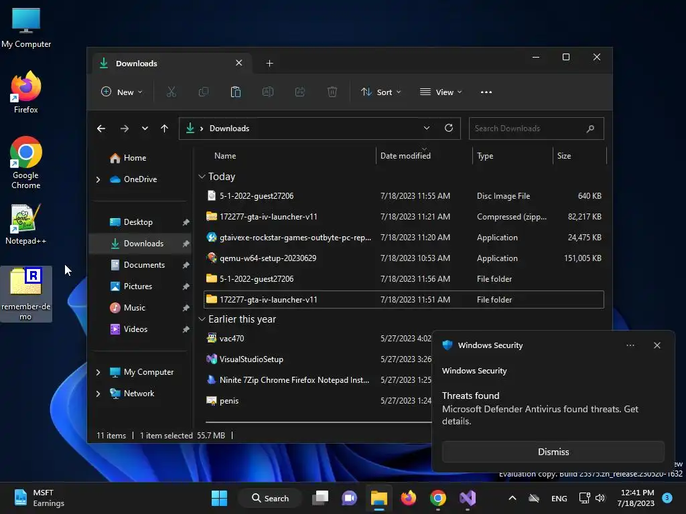Select My Computer desktop icon
The height and width of the screenshot is (514, 686).
point(26,27)
